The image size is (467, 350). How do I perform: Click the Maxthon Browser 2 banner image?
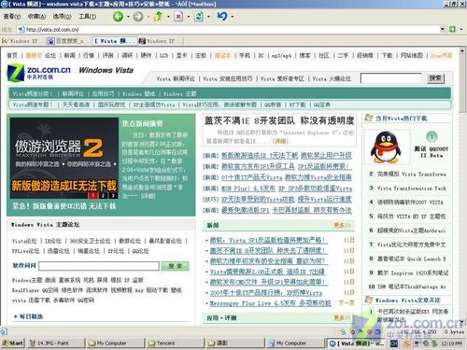[64, 158]
